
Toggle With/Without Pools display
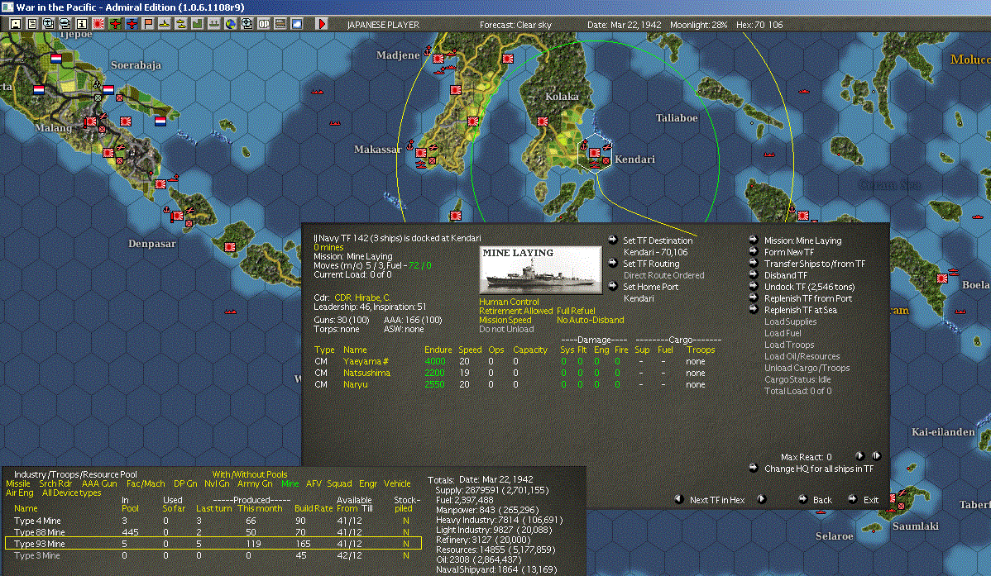tap(250, 474)
